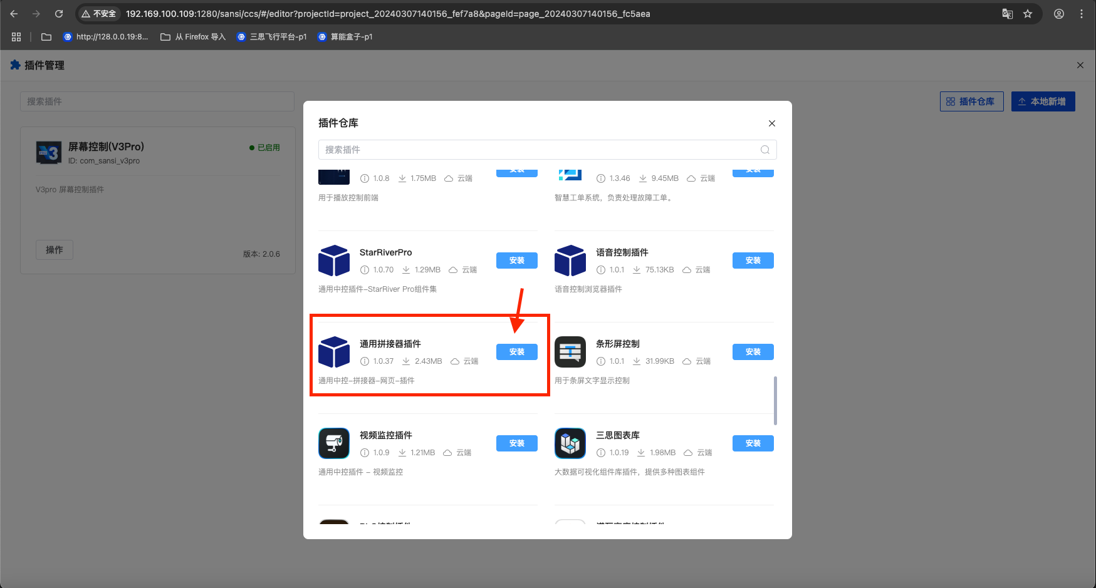Open the bookmark folder icon

point(46,37)
